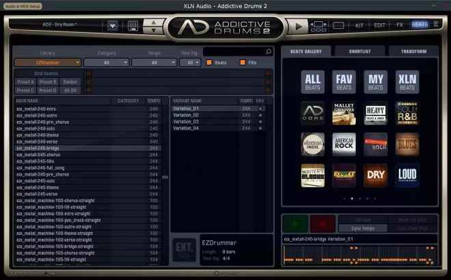Open the Beats Gallery tab
The image size is (451, 280).
point(306,51)
